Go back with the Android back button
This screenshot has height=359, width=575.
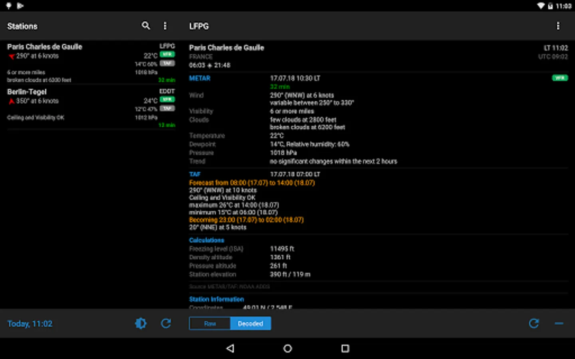point(230,348)
